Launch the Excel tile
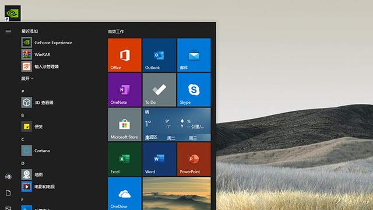373x210 pixels. [x=125, y=159]
